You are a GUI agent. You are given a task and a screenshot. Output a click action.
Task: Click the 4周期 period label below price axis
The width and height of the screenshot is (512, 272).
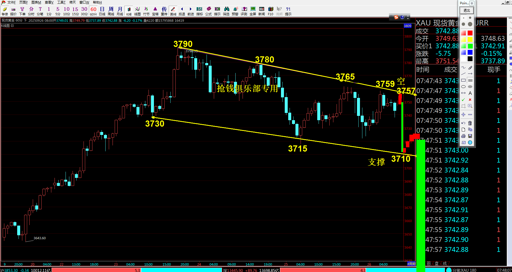coord(411,264)
